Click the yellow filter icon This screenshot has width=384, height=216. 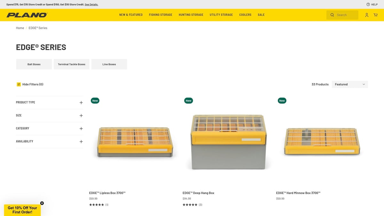pos(19,84)
